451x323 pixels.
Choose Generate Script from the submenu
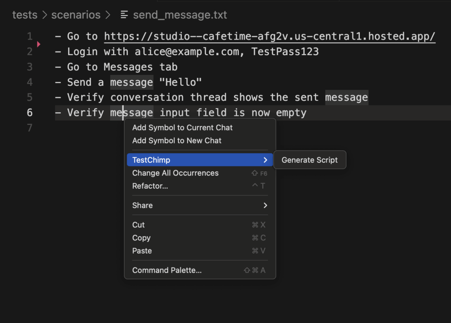pyautogui.click(x=310, y=160)
